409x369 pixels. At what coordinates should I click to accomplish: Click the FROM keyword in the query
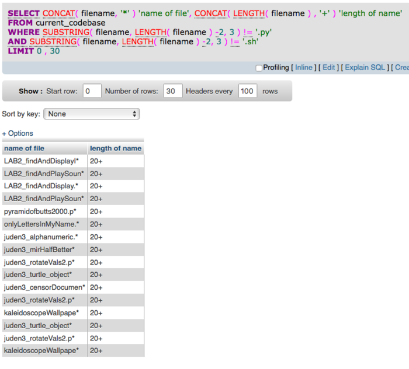pyautogui.click(x=20, y=23)
